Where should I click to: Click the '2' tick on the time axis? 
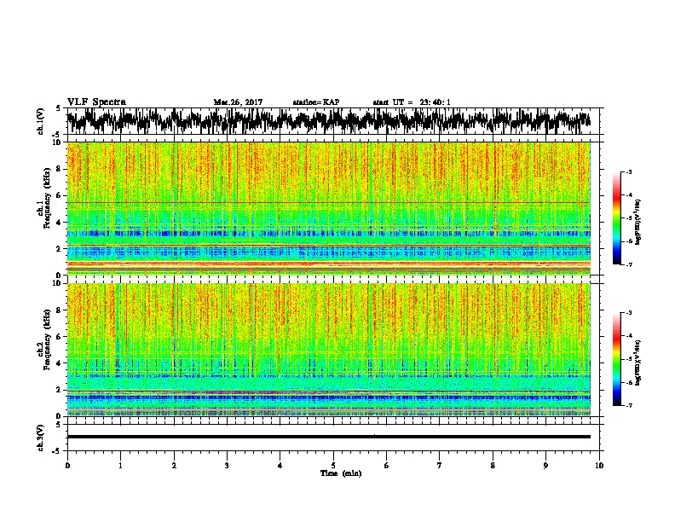(174, 466)
